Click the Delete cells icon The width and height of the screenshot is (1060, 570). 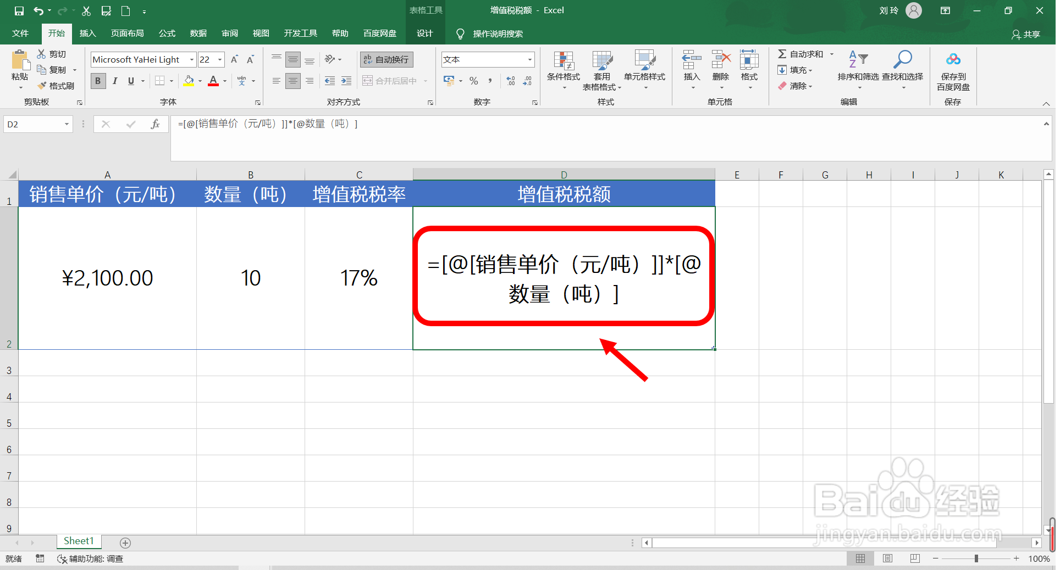tap(721, 60)
